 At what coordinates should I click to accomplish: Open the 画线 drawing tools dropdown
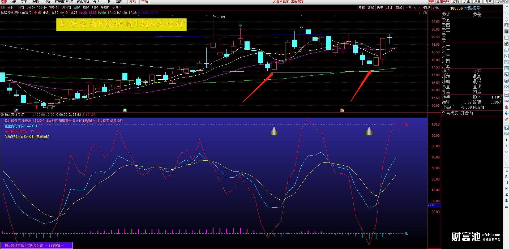[399, 7]
